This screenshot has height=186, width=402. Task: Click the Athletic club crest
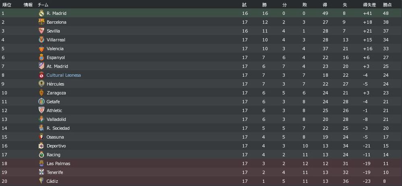(x=41, y=110)
